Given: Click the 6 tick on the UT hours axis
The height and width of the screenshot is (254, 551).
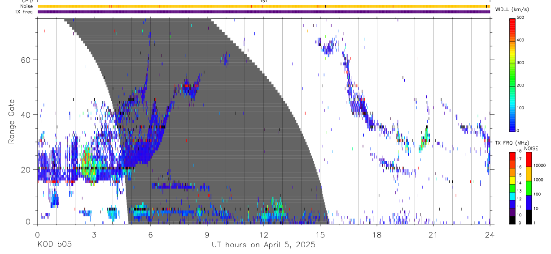Looking at the screenshot, I should point(150,235).
